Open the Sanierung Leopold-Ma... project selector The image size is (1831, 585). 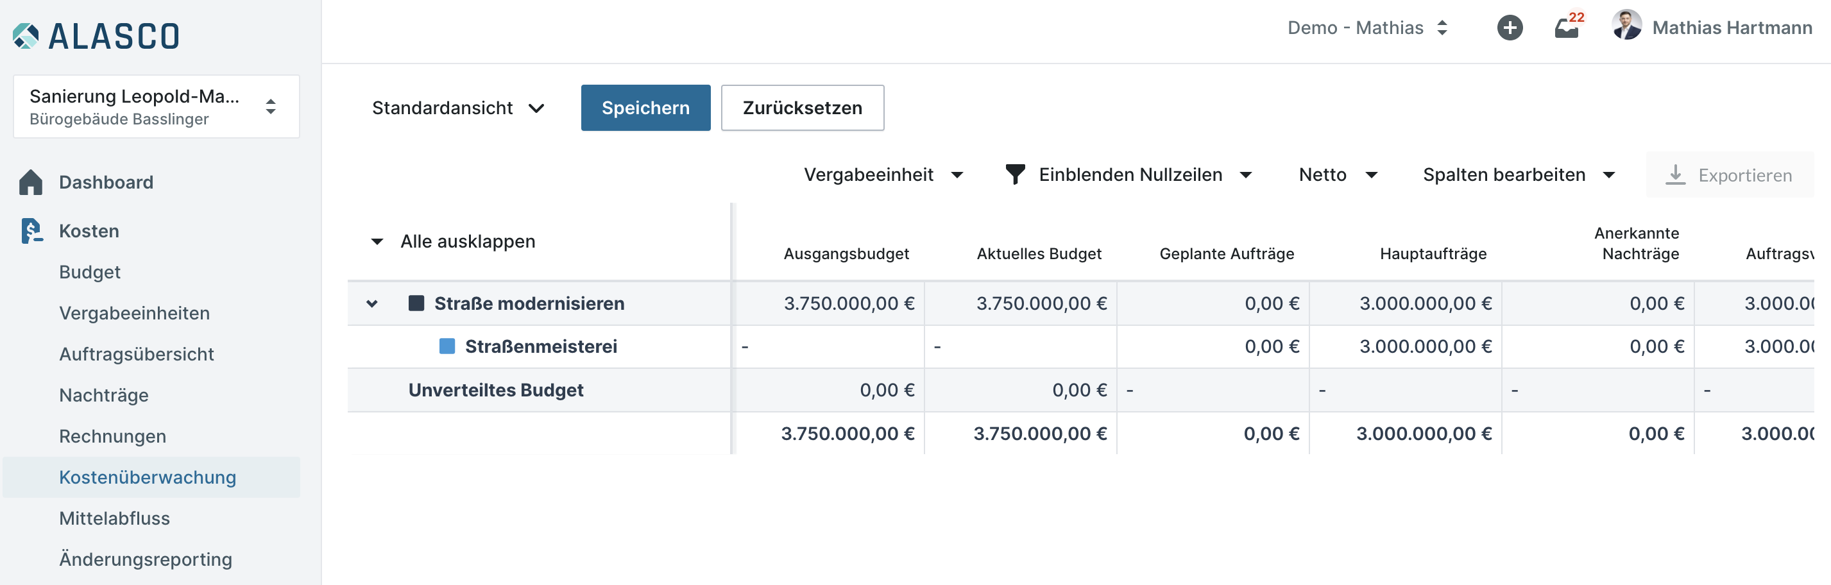click(x=156, y=106)
